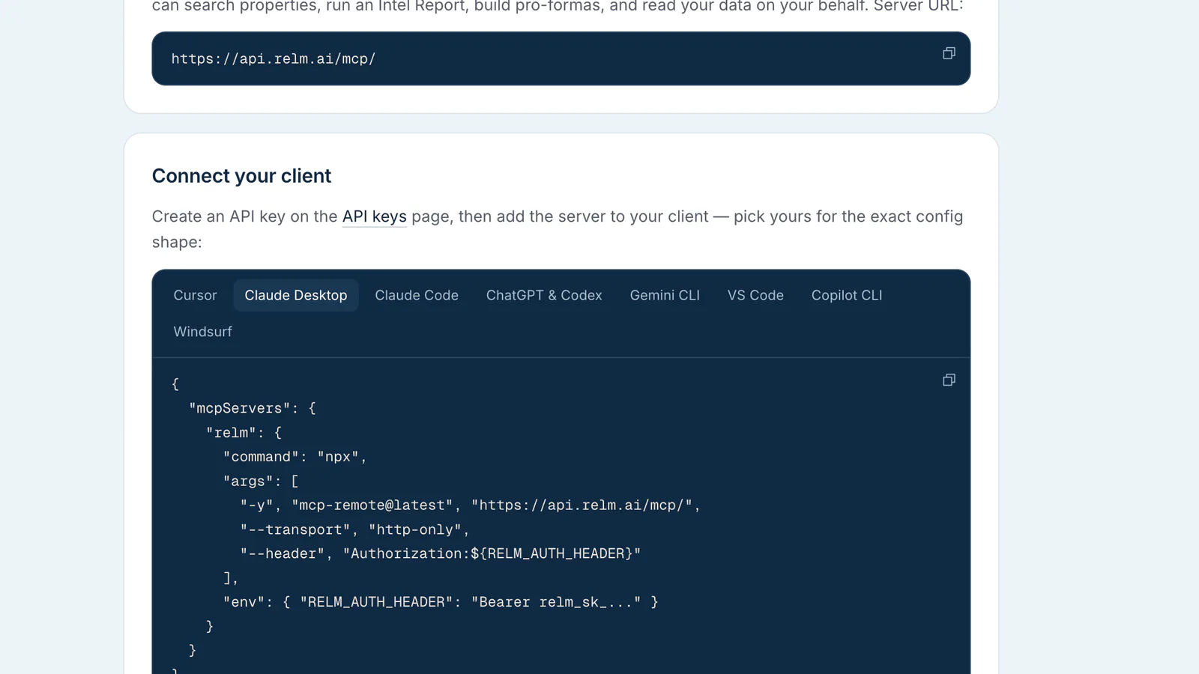Switch to the Cursor tab
The width and height of the screenshot is (1199, 674).
pos(195,295)
